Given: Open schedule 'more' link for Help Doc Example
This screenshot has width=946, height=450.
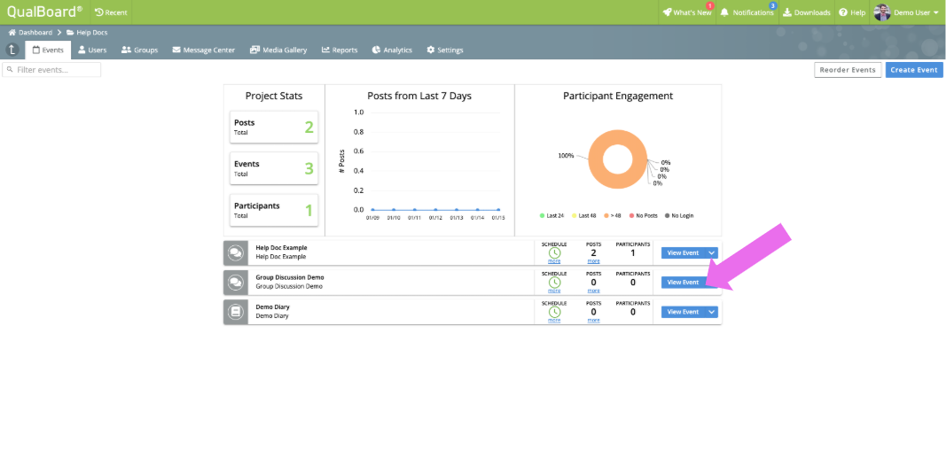Looking at the screenshot, I should [x=554, y=260].
